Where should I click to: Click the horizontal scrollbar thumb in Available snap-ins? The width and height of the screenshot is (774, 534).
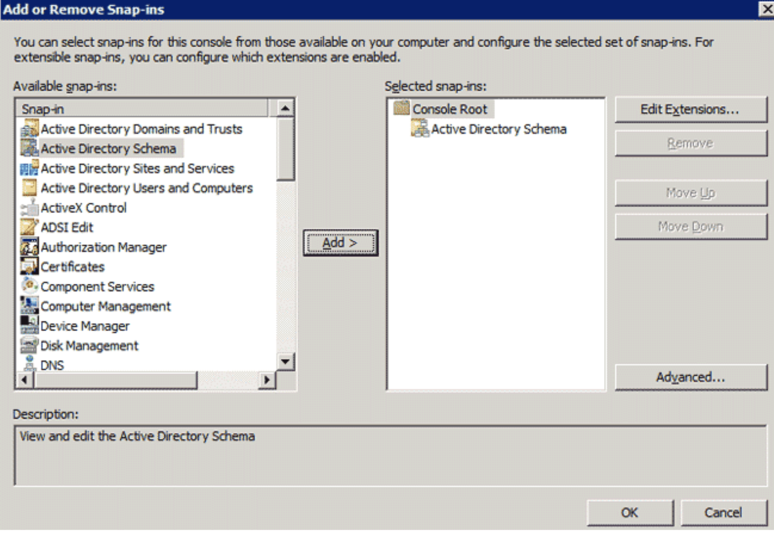point(115,380)
